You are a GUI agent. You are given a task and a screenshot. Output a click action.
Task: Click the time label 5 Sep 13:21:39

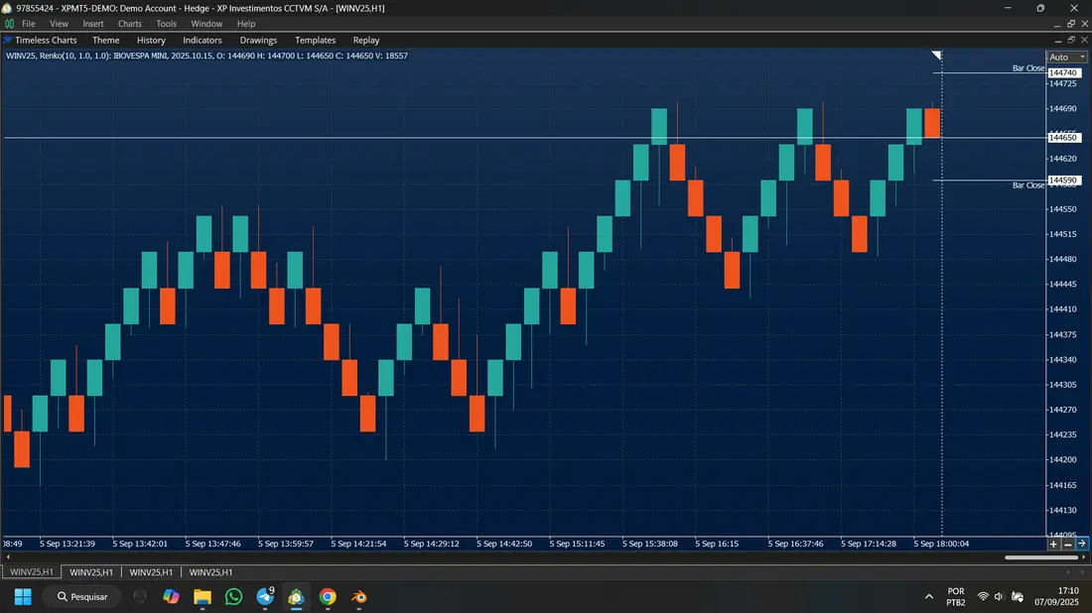tap(68, 545)
